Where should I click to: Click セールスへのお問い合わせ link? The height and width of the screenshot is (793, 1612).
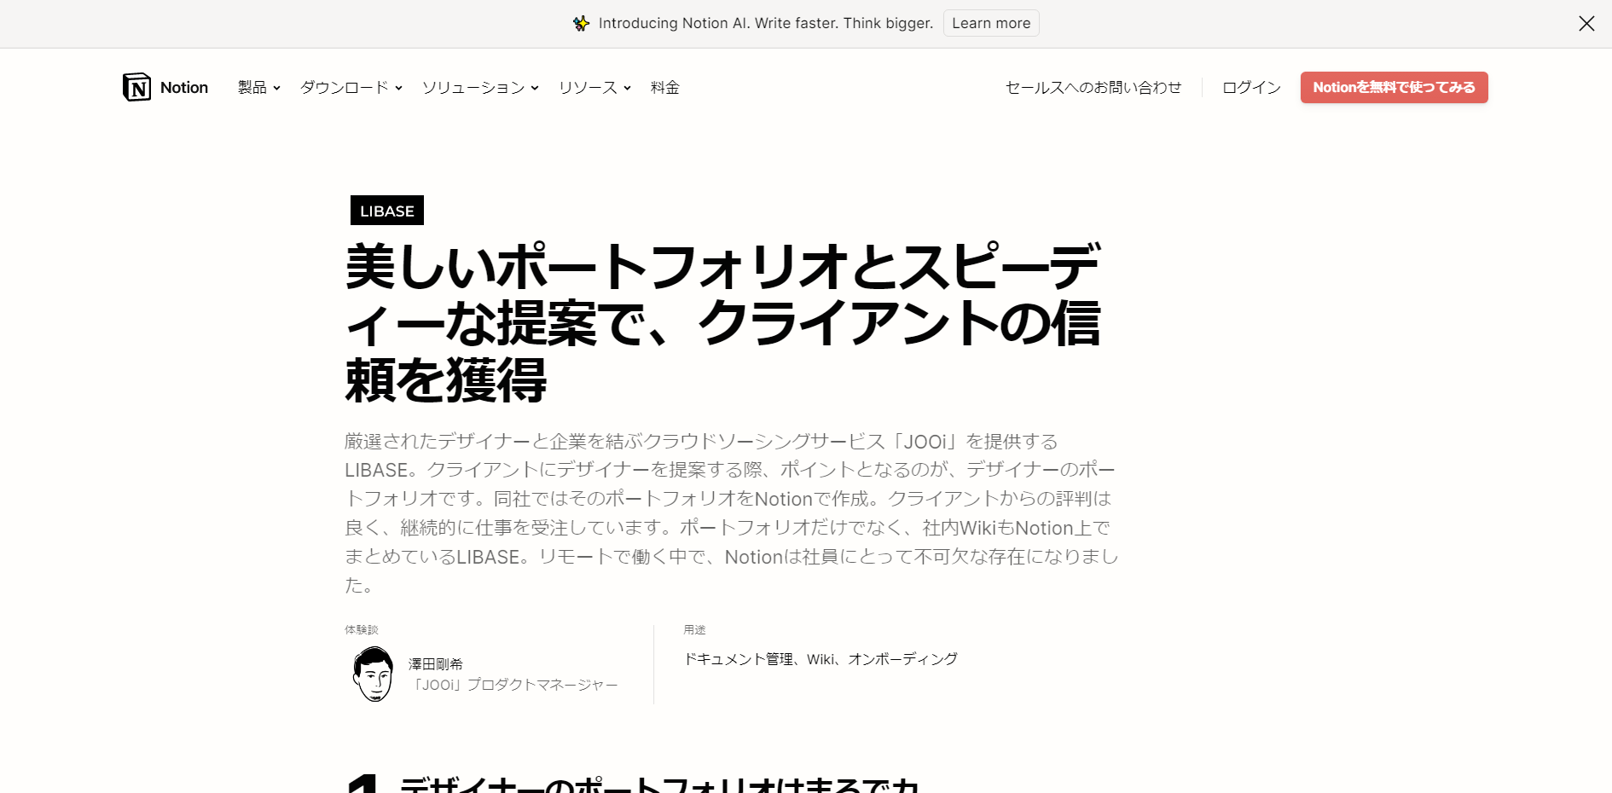pyautogui.click(x=1093, y=88)
